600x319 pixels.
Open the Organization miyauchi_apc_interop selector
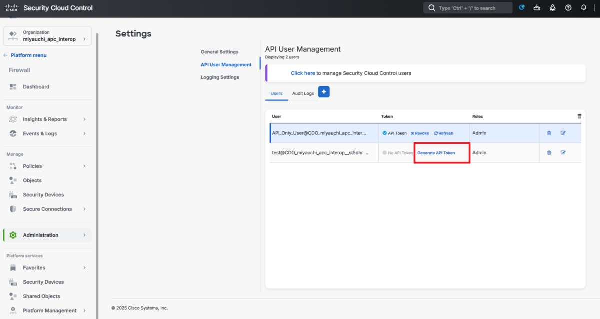coord(47,36)
